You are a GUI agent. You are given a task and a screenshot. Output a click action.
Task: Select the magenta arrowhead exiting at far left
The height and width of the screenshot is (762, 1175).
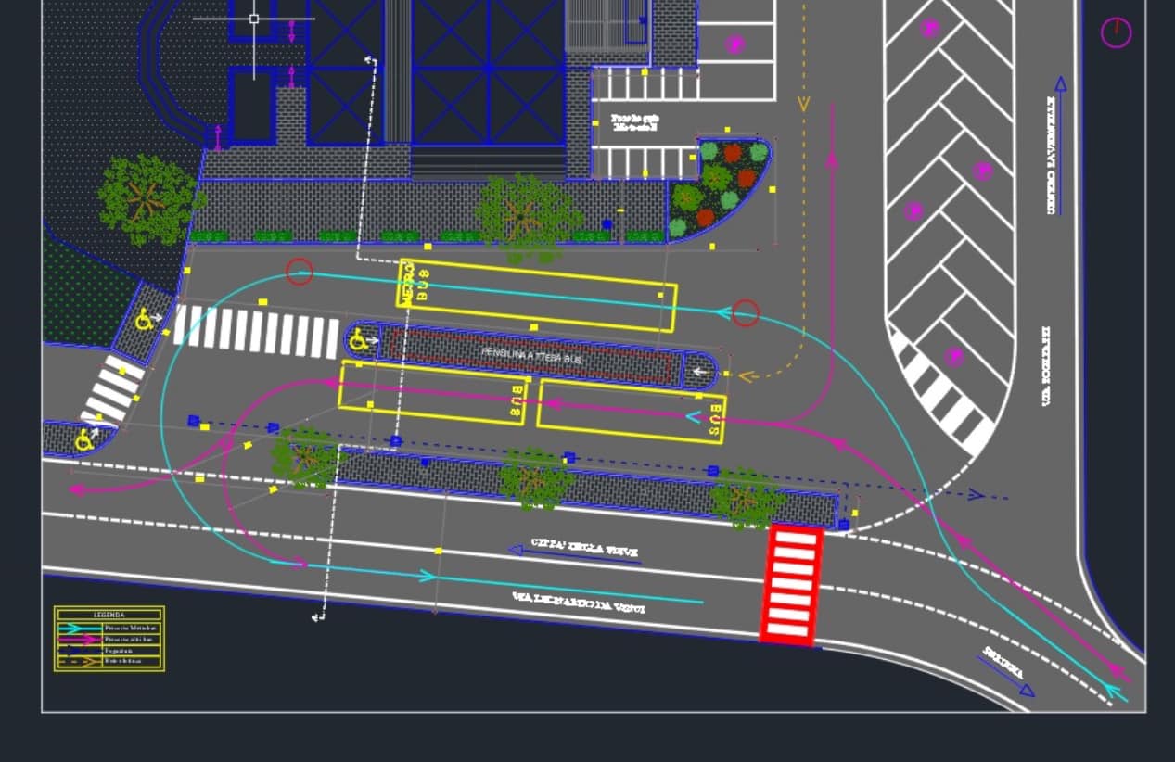coord(78,489)
